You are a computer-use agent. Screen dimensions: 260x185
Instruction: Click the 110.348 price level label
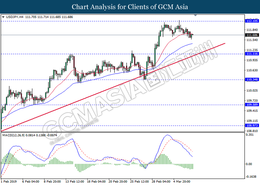pyautogui.click(x=252, y=80)
